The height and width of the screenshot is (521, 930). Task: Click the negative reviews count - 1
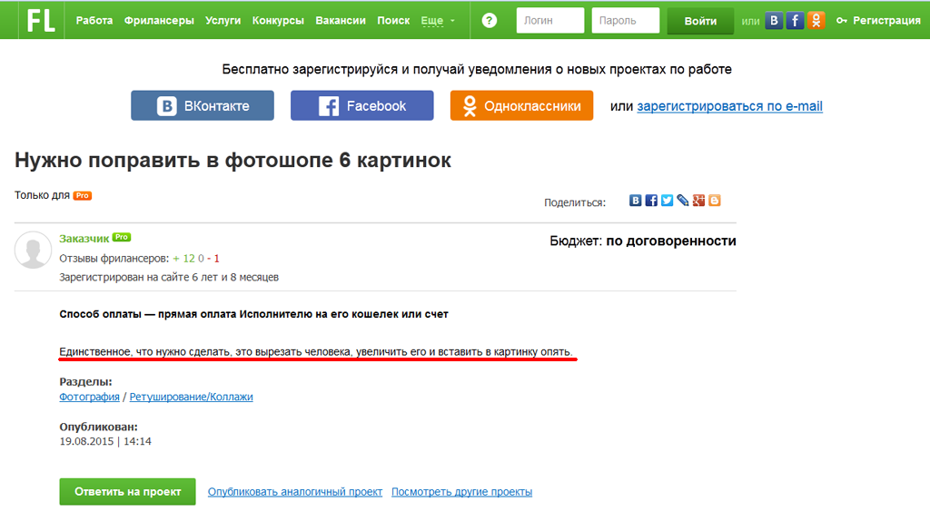213,259
